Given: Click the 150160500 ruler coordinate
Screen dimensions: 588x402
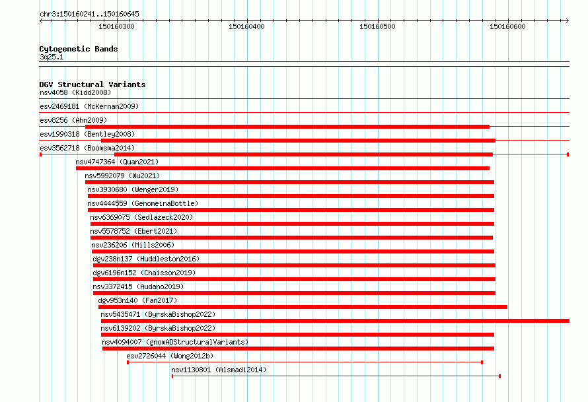Looking at the screenshot, I should coord(377,26).
